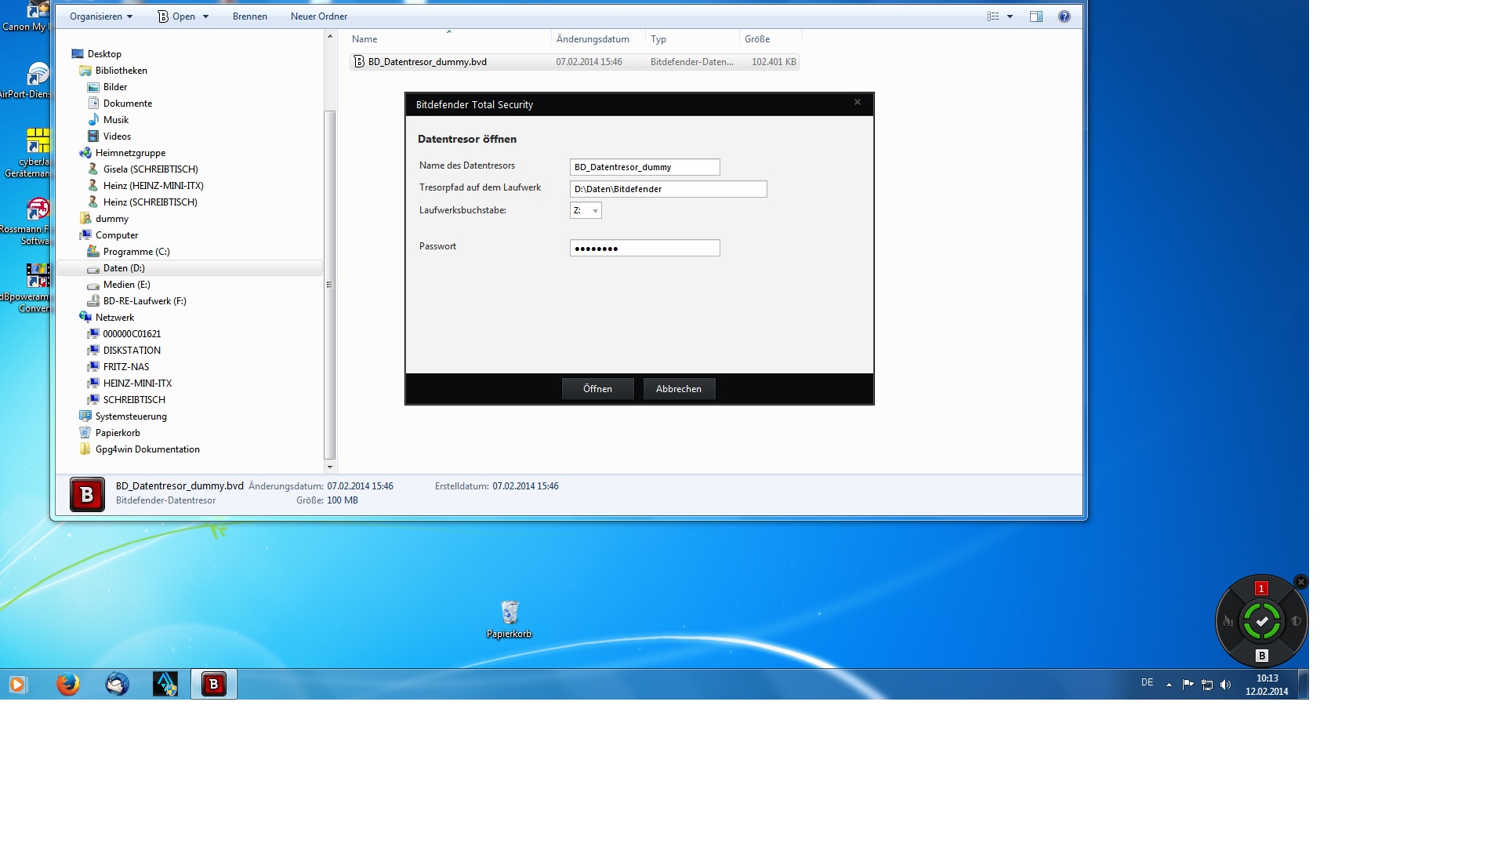Launch Firefox from the taskbar
This screenshot has height=847, width=1505.
click(x=68, y=685)
